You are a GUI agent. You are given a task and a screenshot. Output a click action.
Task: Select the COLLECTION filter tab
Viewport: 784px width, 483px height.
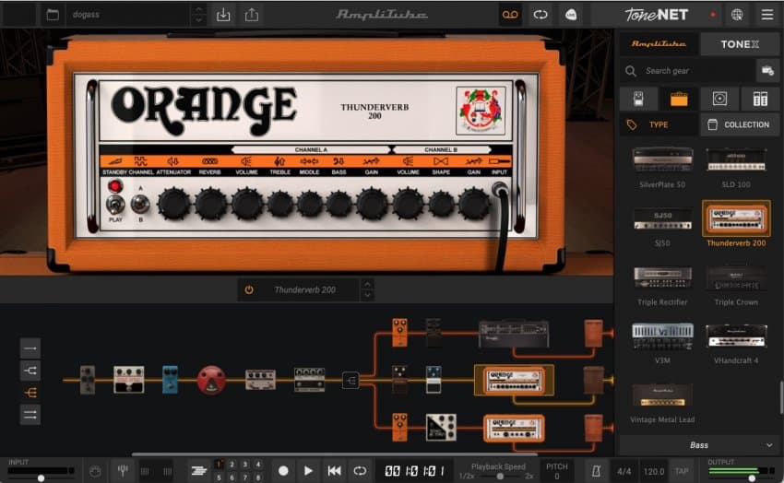tap(739, 124)
